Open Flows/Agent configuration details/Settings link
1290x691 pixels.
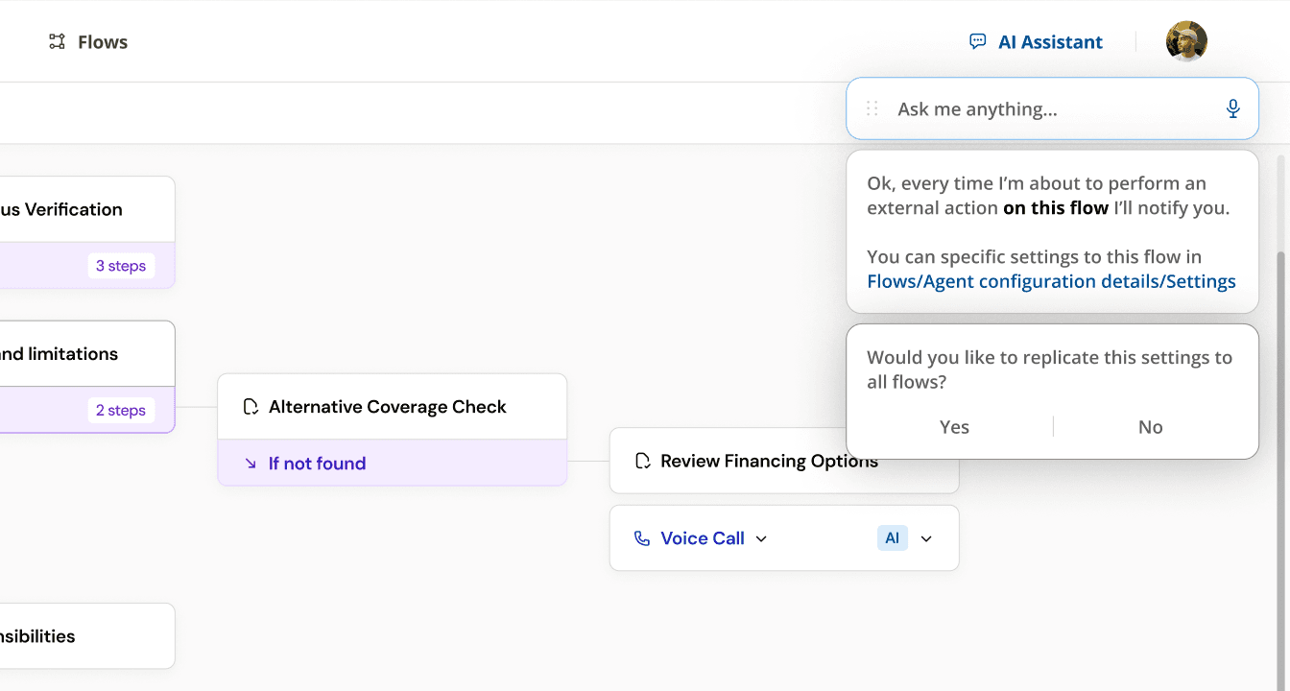[1051, 281]
